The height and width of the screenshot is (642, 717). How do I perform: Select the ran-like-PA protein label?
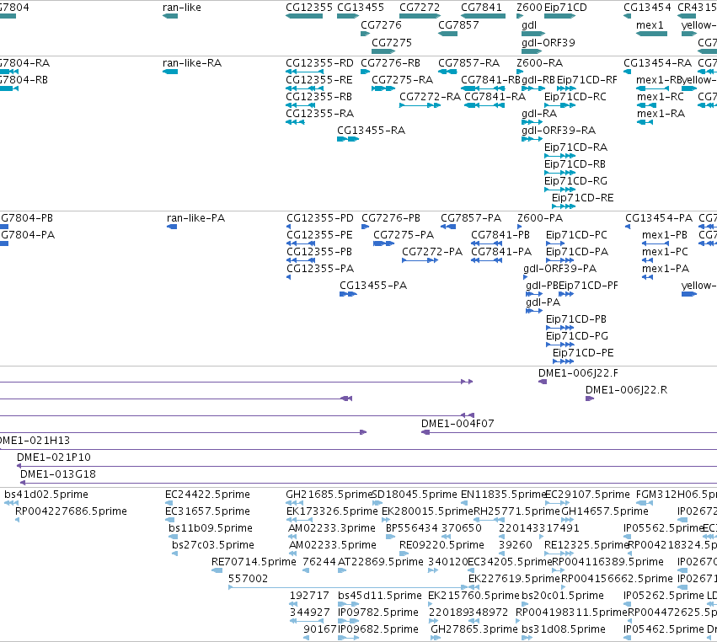[195, 218]
